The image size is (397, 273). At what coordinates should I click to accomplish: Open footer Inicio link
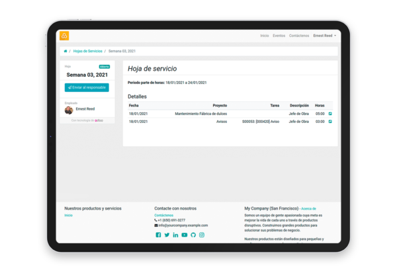click(68, 215)
